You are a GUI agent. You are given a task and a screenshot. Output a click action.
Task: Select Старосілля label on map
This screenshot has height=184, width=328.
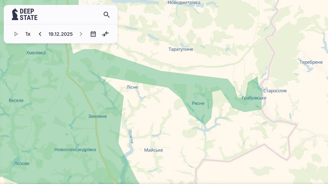point(275,91)
